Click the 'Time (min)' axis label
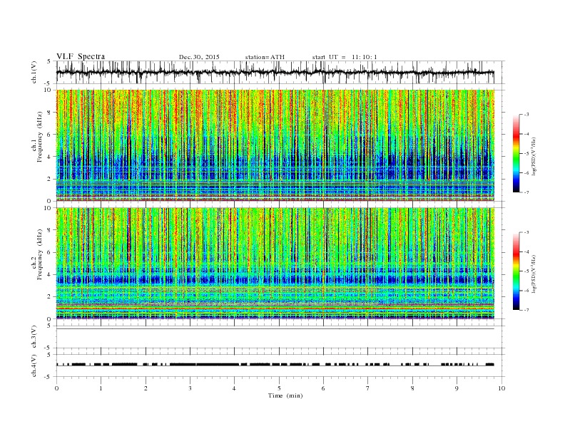Viewport: 565px width, 436px height. pos(285,395)
